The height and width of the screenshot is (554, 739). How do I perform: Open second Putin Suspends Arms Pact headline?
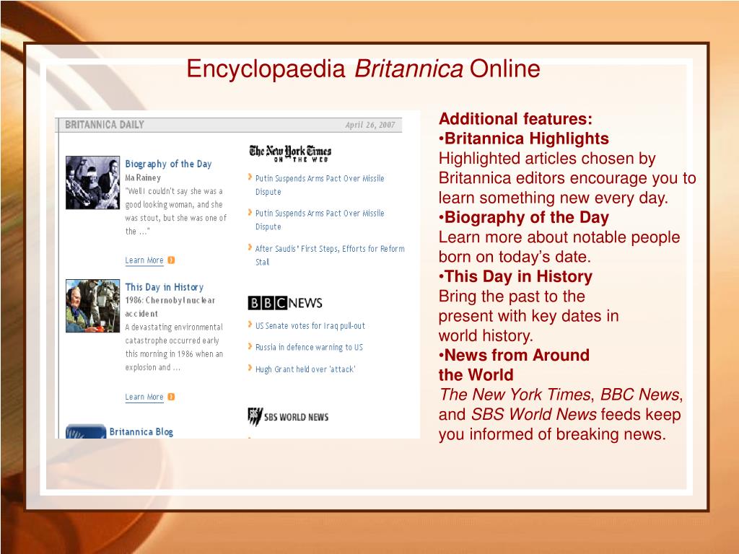(x=320, y=219)
